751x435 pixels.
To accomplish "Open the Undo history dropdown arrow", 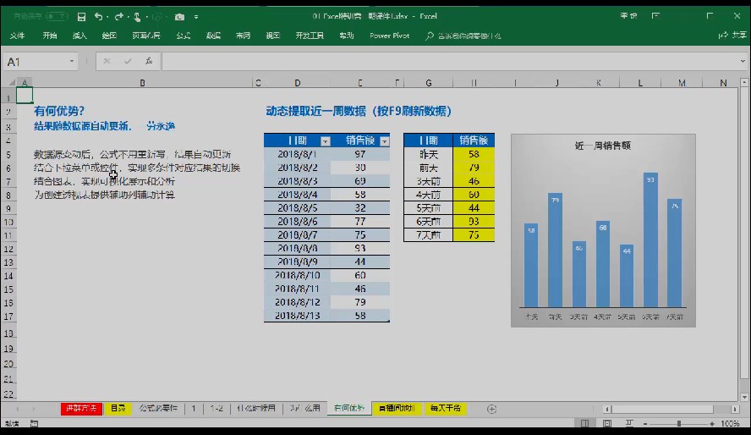I will [x=107, y=17].
